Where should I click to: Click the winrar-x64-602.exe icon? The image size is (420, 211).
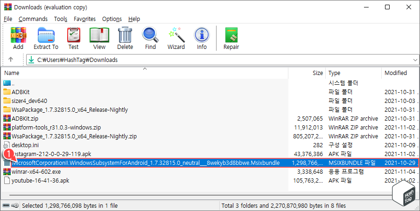7,171
